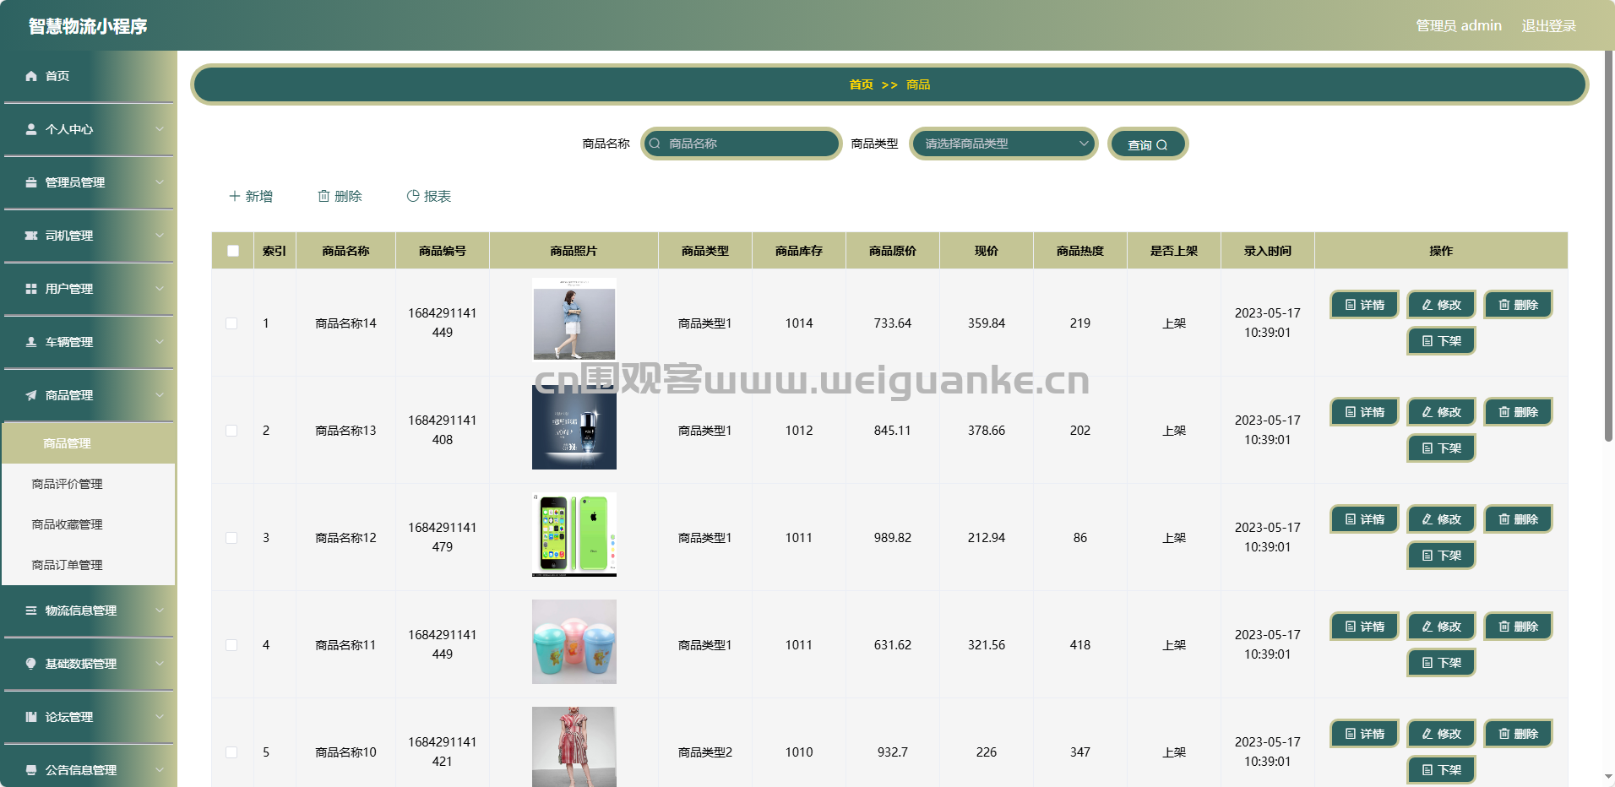Viewport: 1615px width, 787px height.
Task: Check the row checkbox for 商品名称13
Action: click(x=231, y=431)
